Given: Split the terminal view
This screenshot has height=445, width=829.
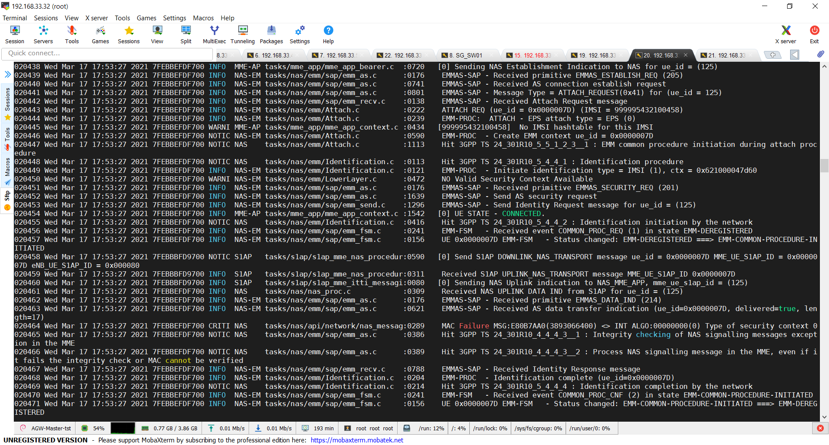Looking at the screenshot, I should pyautogui.click(x=186, y=34).
